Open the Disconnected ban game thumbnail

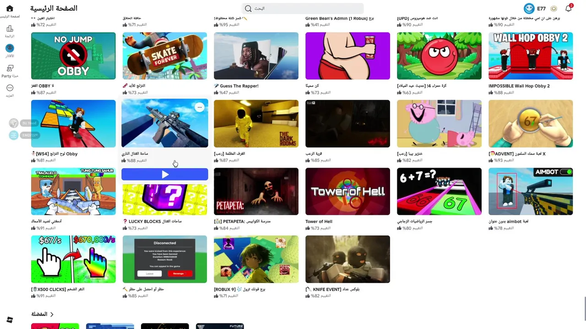point(165,259)
